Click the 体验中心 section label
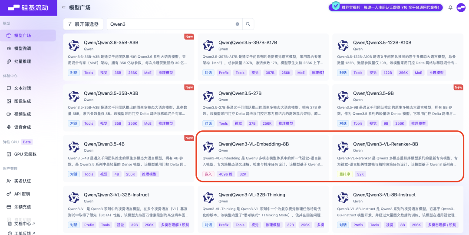 (x=10, y=76)
